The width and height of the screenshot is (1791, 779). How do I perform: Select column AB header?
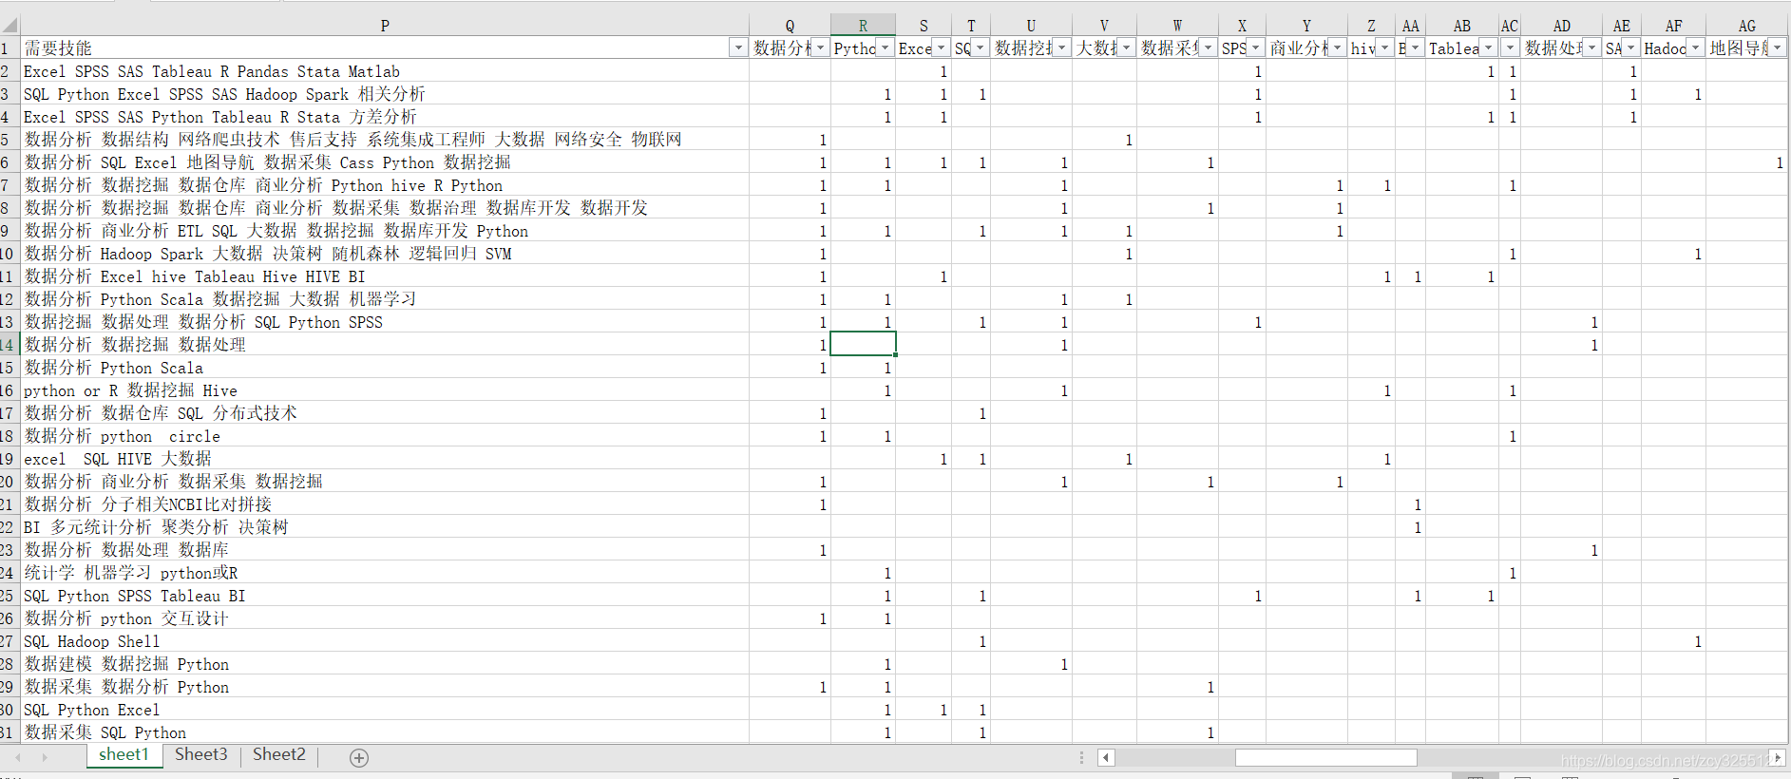1462,26
